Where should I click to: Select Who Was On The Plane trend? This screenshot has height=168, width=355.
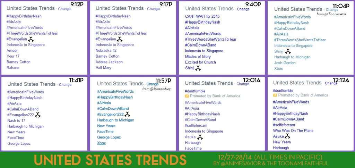pos(293,131)
